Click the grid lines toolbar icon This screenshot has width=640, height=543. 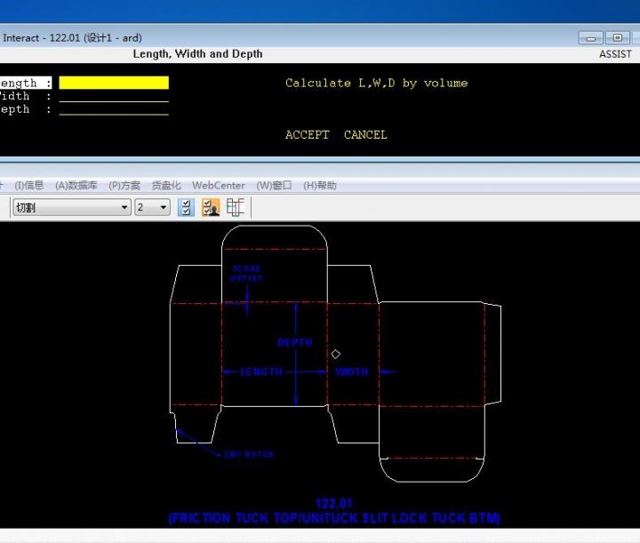click(x=235, y=207)
